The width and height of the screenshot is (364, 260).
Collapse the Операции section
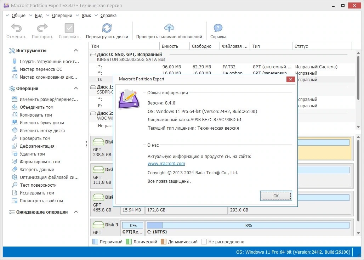point(76,88)
